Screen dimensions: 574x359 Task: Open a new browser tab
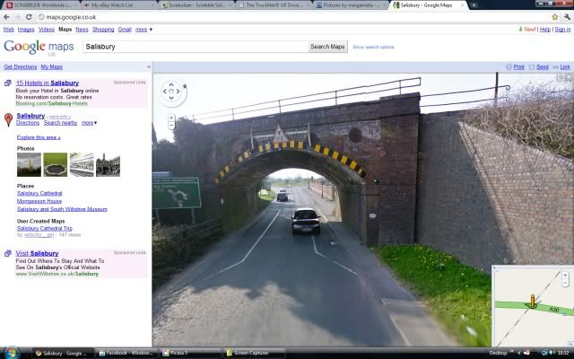(x=474, y=5)
